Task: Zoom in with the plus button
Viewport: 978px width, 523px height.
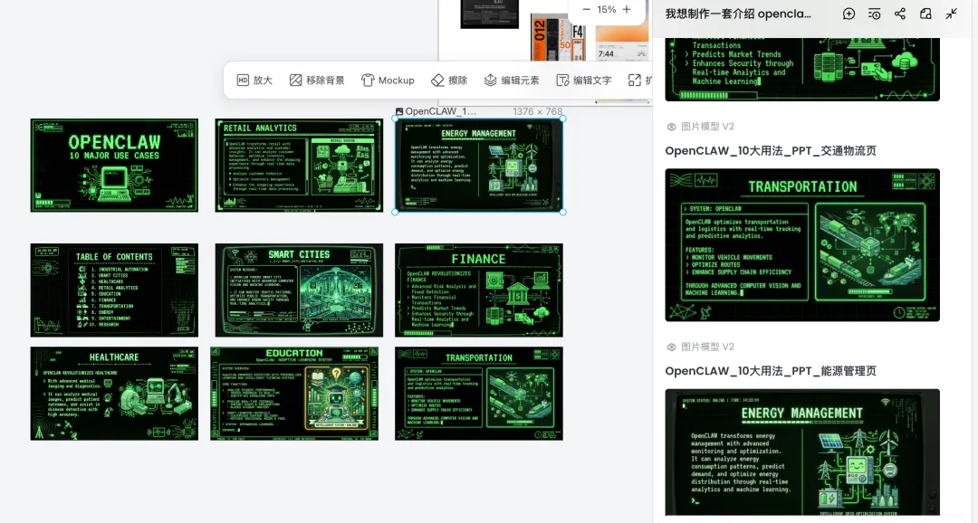Action: point(627,9)
